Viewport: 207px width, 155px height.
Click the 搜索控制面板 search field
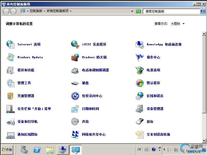pyautogui.click(x=171, y=11)
